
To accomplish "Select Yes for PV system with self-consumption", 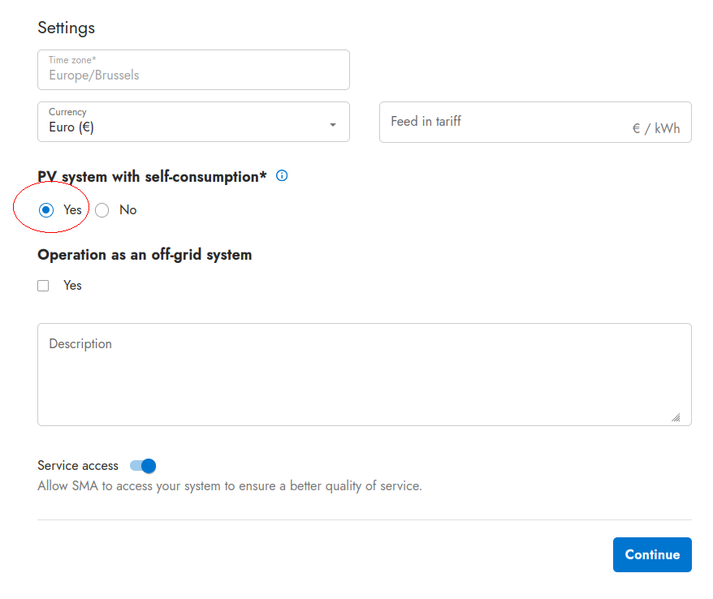I will pos(46,210).
